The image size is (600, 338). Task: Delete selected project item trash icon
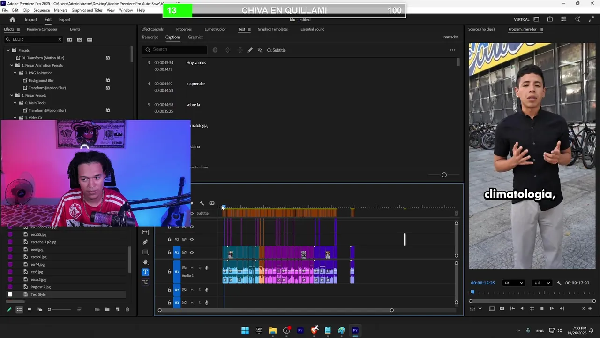pos(127,309)
